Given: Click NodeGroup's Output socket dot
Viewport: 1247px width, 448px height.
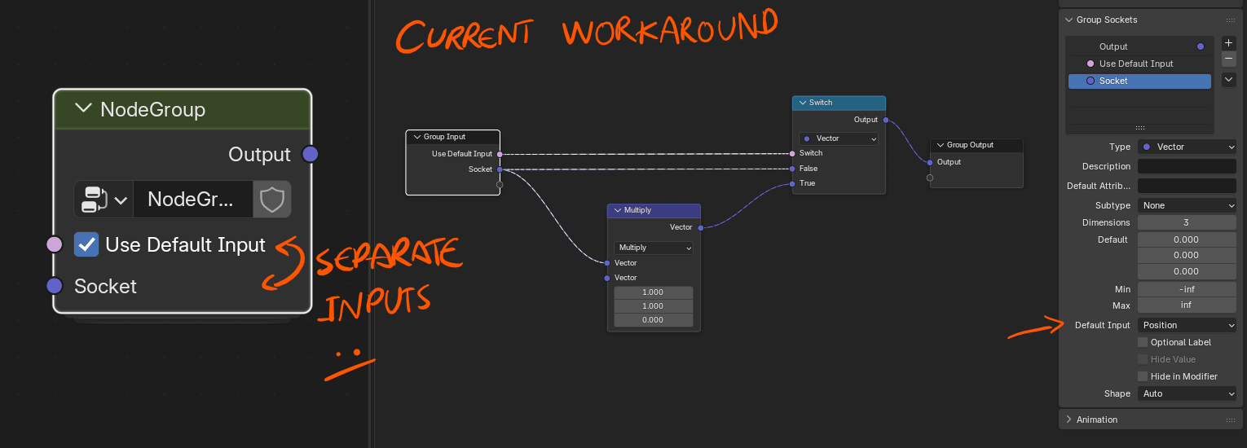Looking at the screenshot, I should [x=310, y=154].
